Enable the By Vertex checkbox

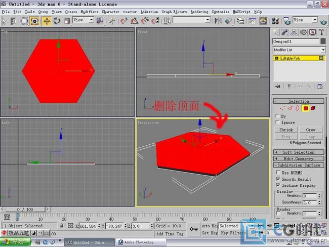[x=277, y=116]
